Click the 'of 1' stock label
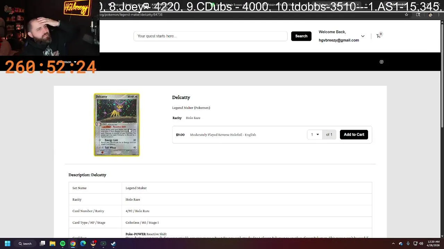Image resolution: width=444 pixels, height=249 pixels. (329, 135)
